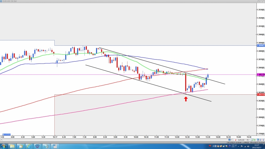This screenshot has height=149, width=265.
Task: Click the blue price tag on right axis
Action: pyautogui.click(x=261, y=46)
